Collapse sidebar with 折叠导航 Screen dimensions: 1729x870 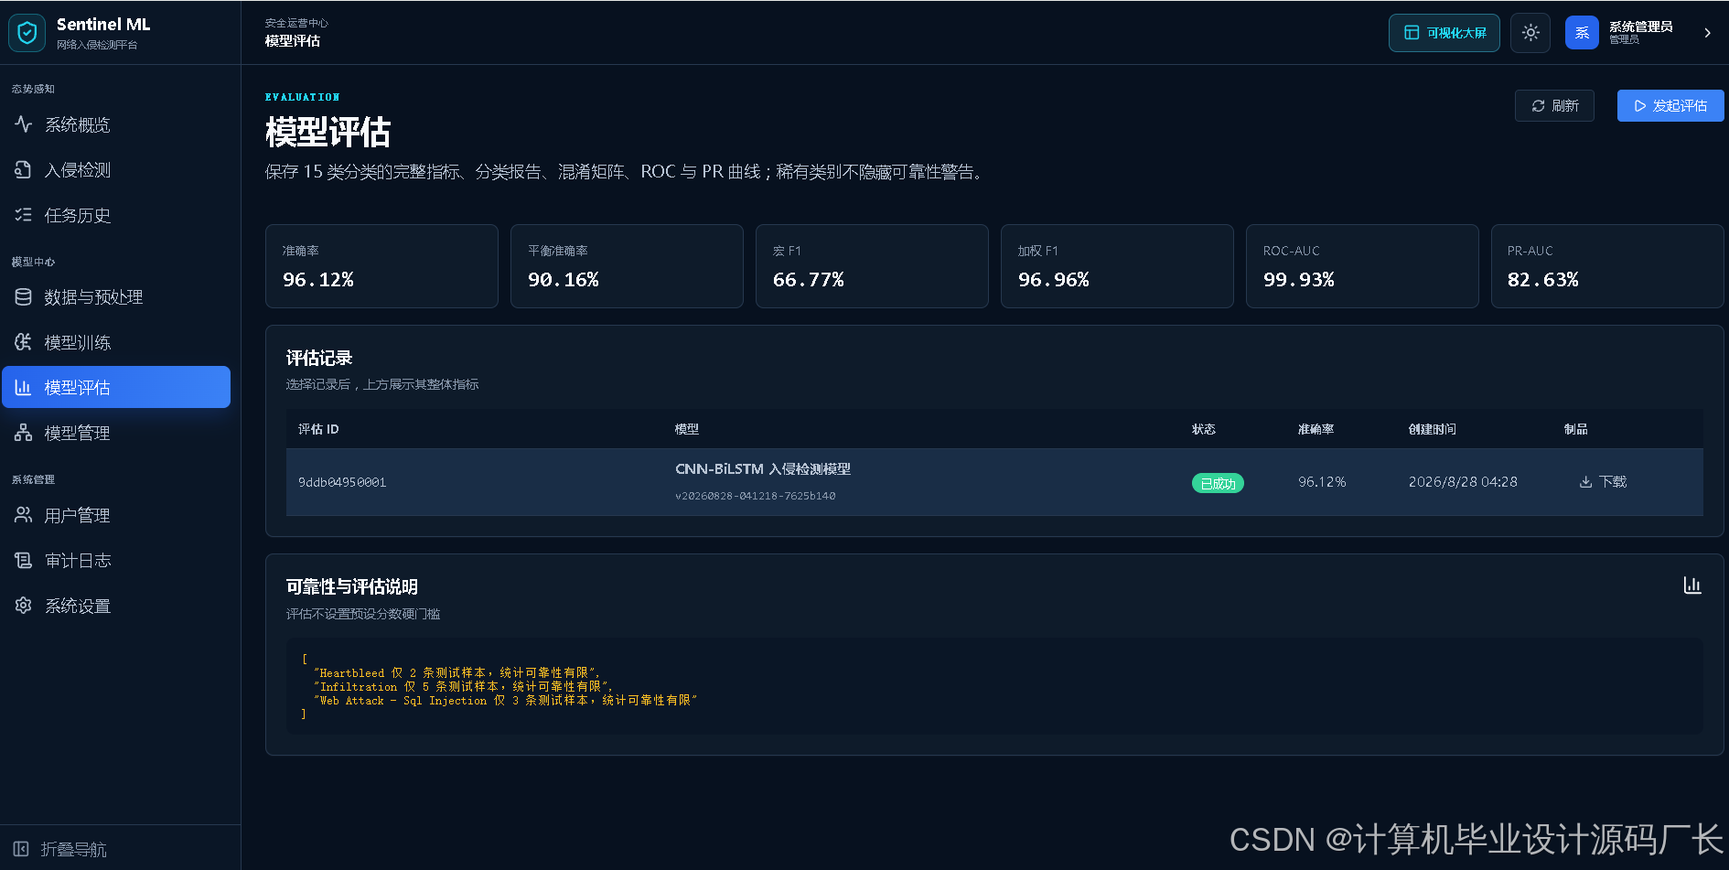(60, 849)
